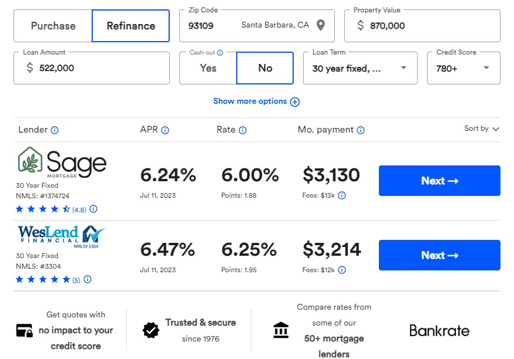514x359 pixels.
Task: Click the Sage Mortgage logo
Action: 62,162
